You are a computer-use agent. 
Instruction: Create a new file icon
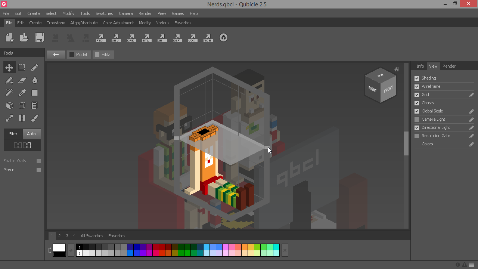[9, 37]
